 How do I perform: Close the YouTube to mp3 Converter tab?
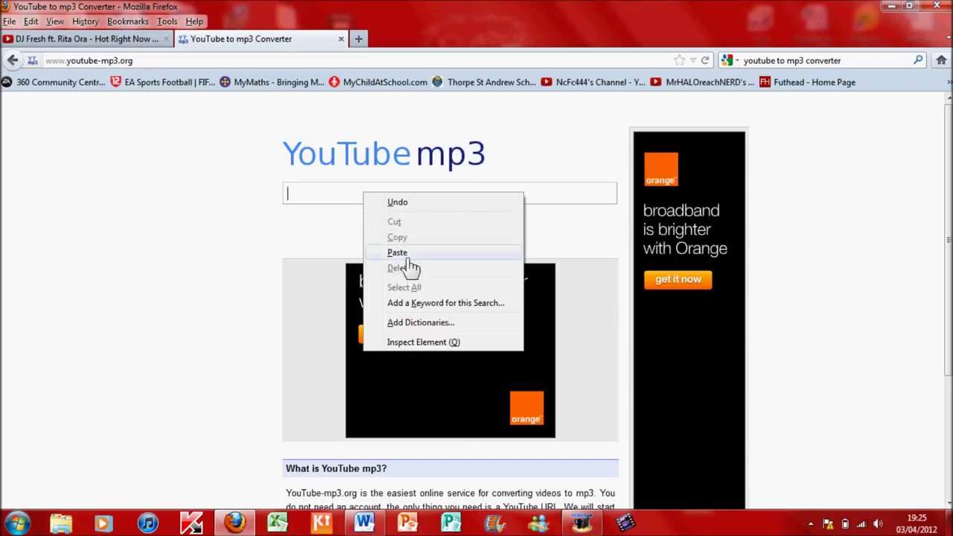point(341,39)
